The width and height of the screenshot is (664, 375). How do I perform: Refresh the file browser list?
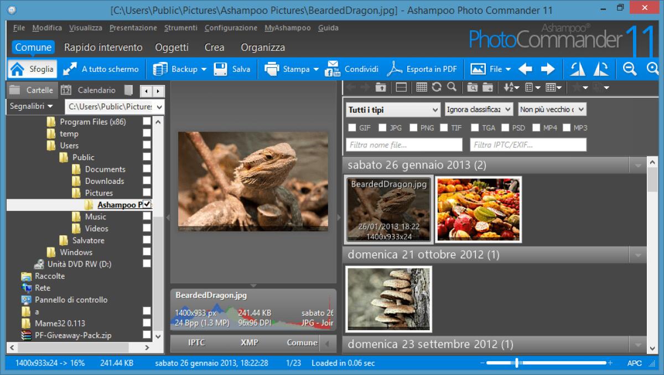point(437,87)
